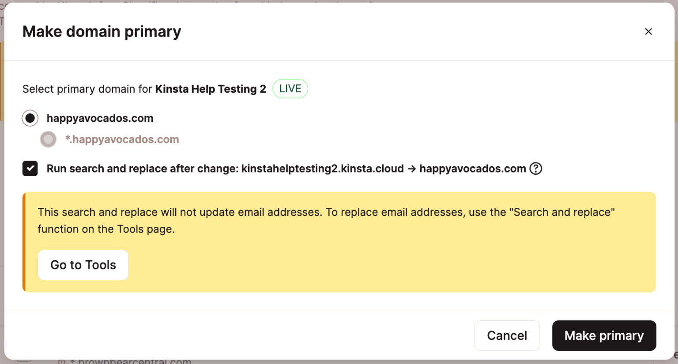Click the Kinsta Help Testing 2 site name
Viewport: 678px width, 364px height.
(210, 89)
